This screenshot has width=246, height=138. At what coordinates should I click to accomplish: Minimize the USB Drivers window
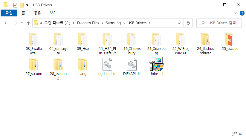click(x=211, y=5)
